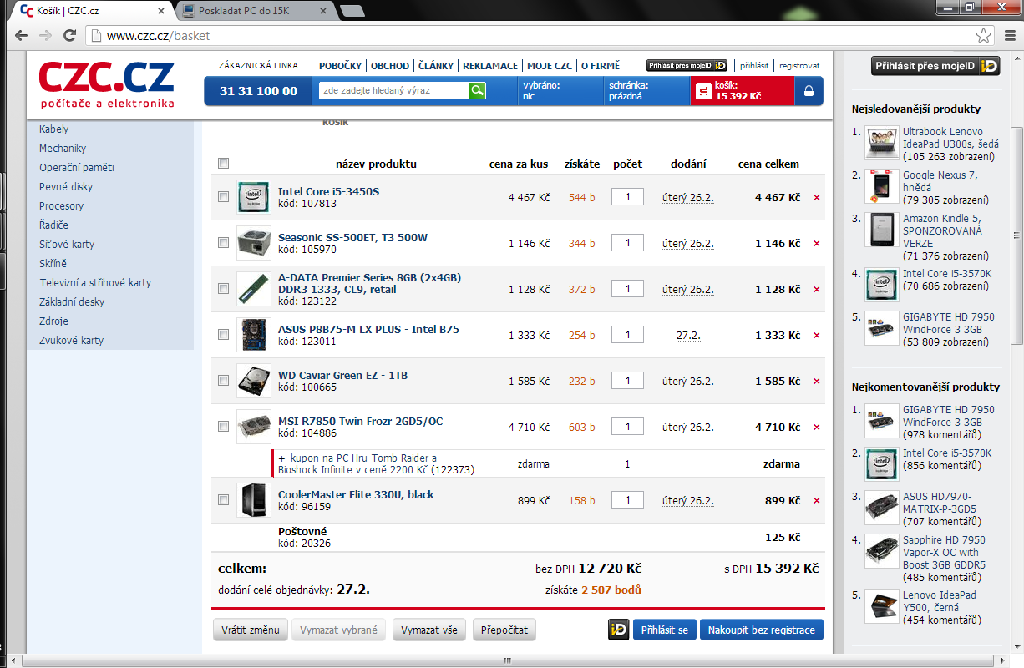Viewport: 1024px width, 668px height.
Task: Open Procesory category in left menu
Action: 62,206
